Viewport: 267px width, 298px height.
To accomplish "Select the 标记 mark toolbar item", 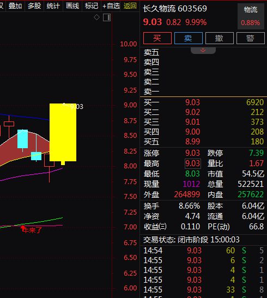I will [92, 6].
